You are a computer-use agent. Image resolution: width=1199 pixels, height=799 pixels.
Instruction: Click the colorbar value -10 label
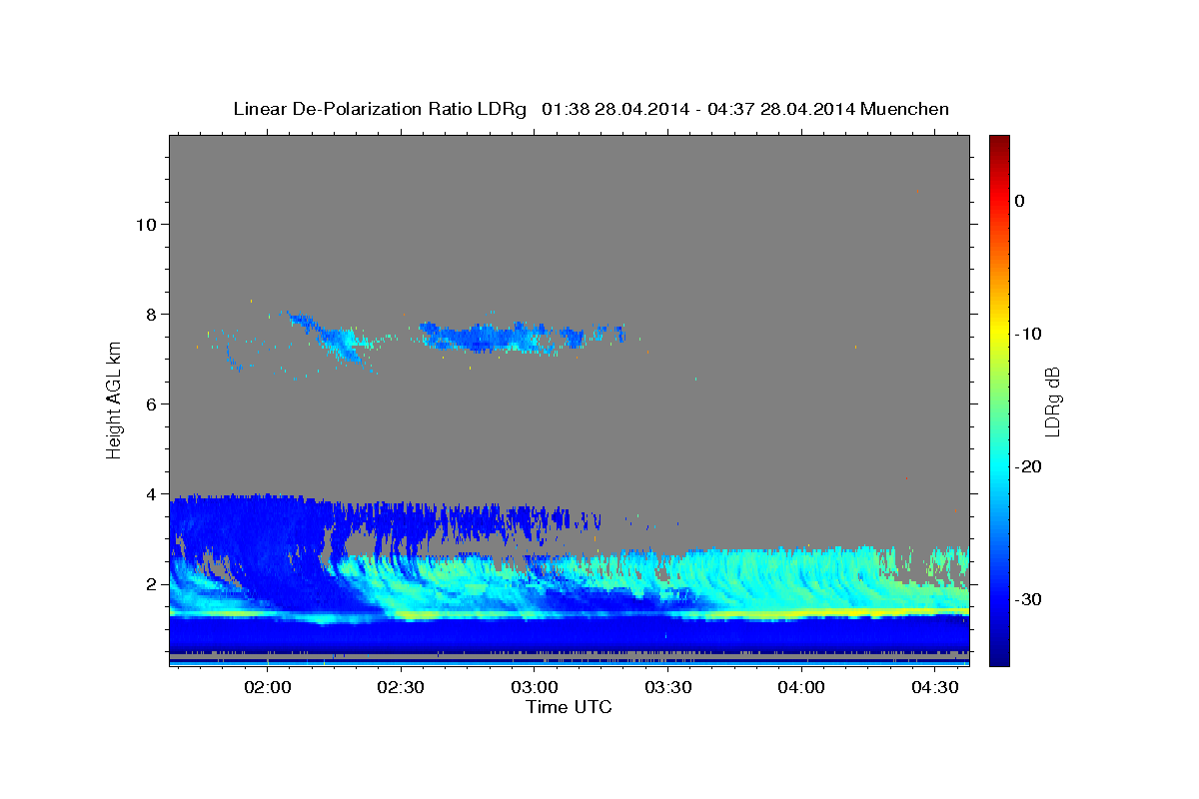tap(1028, 334)
